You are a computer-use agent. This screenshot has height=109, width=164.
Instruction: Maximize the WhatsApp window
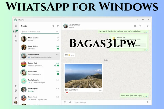pyautogui.click(x=143, y=19)
